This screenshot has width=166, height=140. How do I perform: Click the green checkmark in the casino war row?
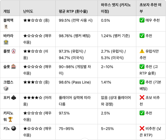(142, 113)
